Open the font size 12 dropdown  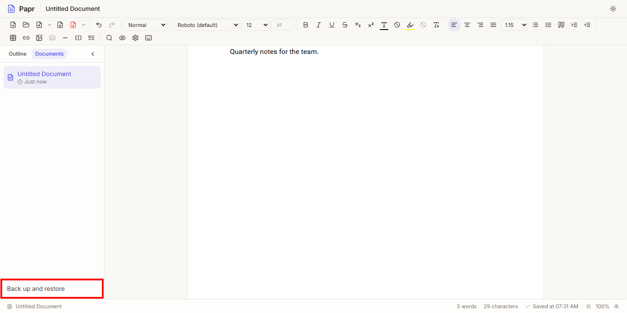(256, 25)
